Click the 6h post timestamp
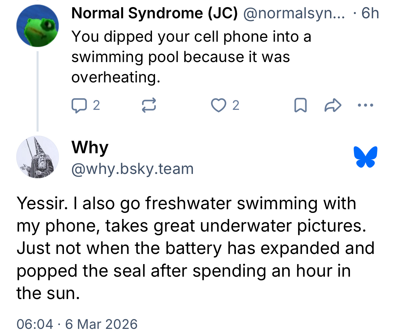396x336 pixels. 370,14
